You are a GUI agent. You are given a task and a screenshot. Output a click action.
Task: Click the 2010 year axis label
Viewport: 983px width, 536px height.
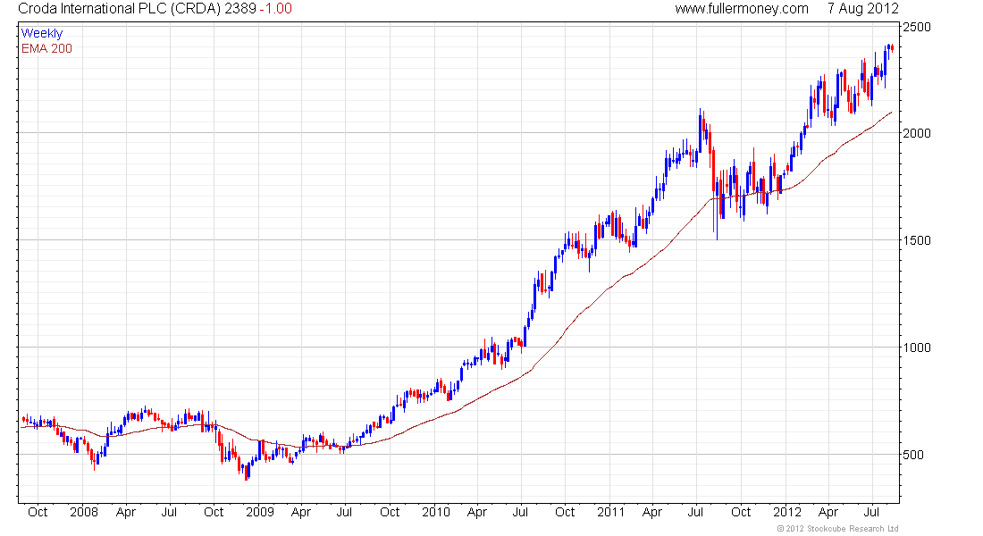(x=436, y=512)
